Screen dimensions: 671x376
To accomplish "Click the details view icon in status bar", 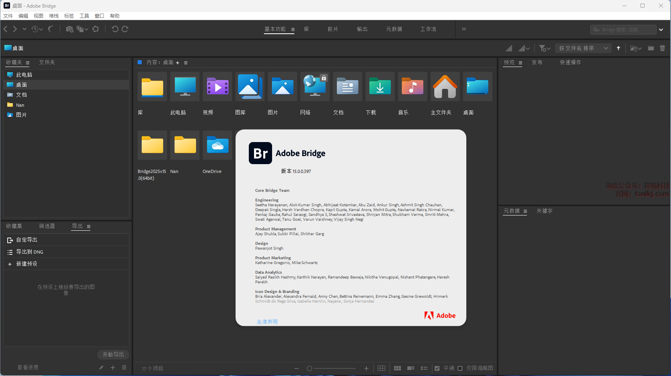I will 411,368.
